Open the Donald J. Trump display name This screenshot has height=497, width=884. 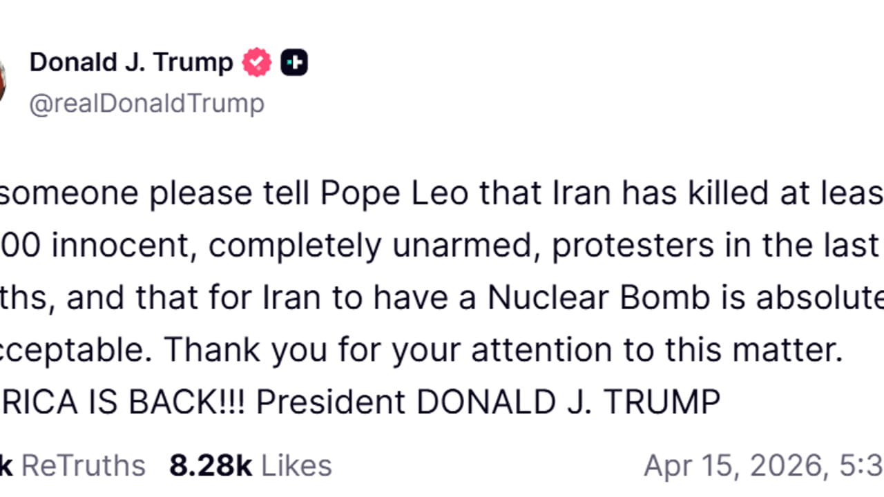[x=131, y=63]
